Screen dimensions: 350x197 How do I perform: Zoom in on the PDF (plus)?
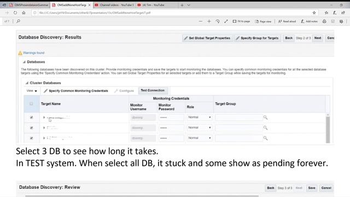click(x=209, y=21)
